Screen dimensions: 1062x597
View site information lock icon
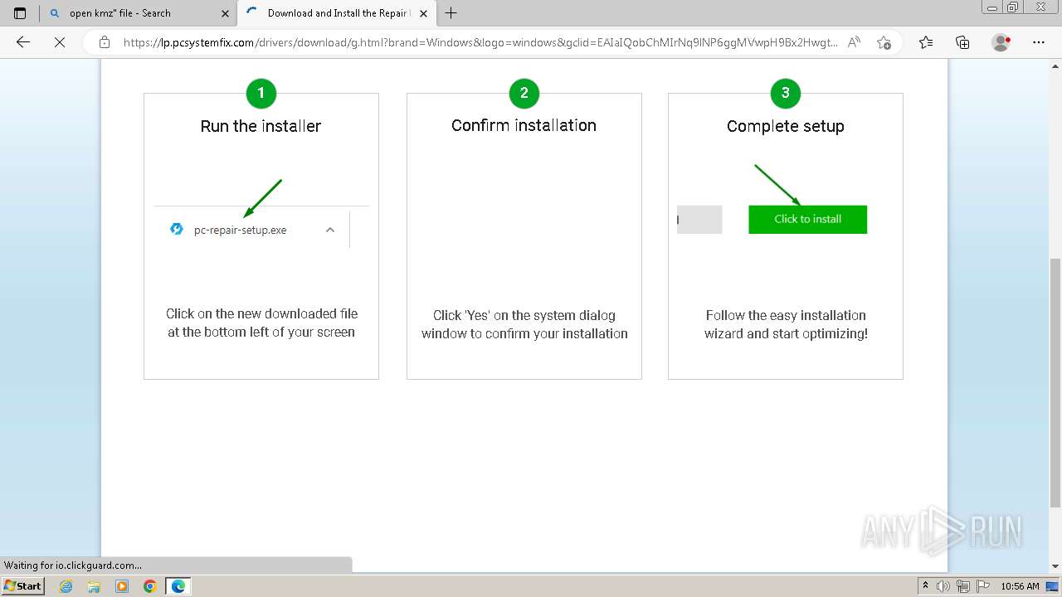[x=105, y=42]
